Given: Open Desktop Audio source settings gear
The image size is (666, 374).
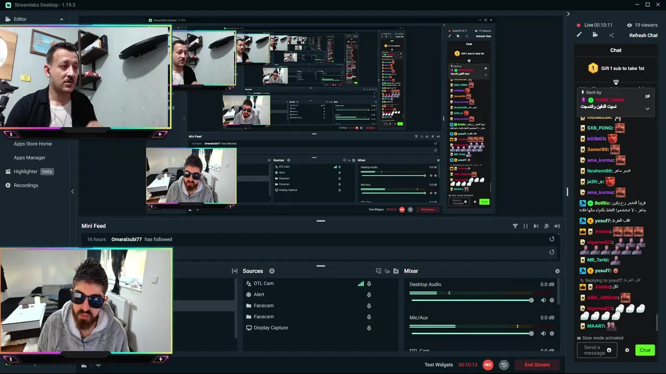Looking at the screenshot, I should 552,300.
